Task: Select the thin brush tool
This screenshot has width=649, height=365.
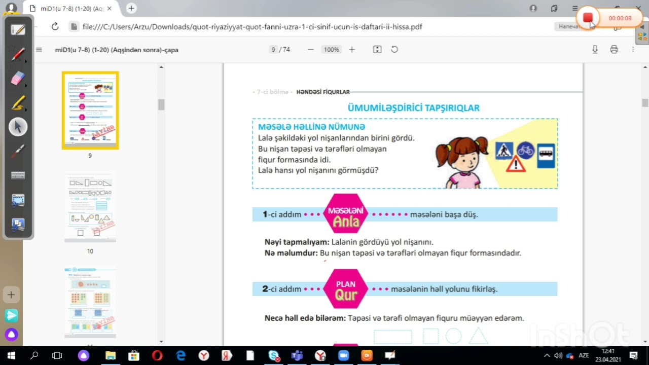Action: [x=18, y=151]
